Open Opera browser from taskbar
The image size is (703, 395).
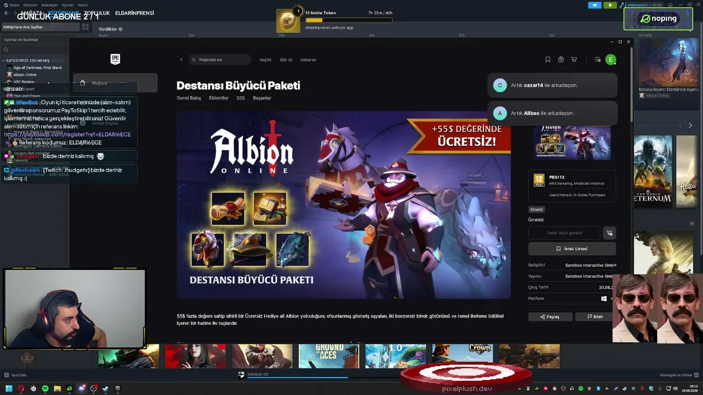coord(21,388)
